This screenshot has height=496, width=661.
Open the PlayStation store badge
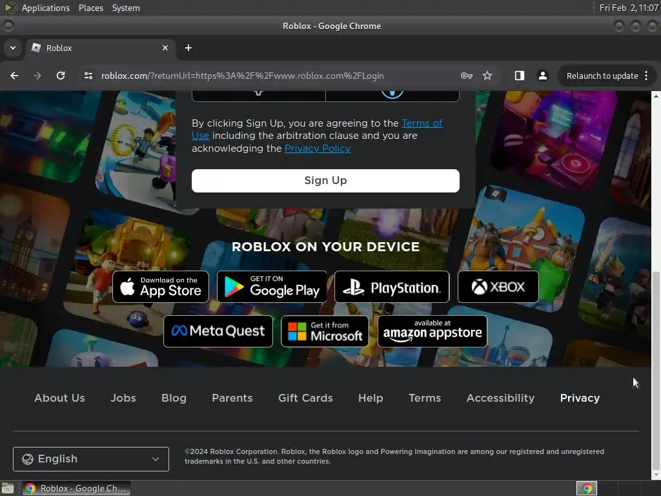pos(392,287)
